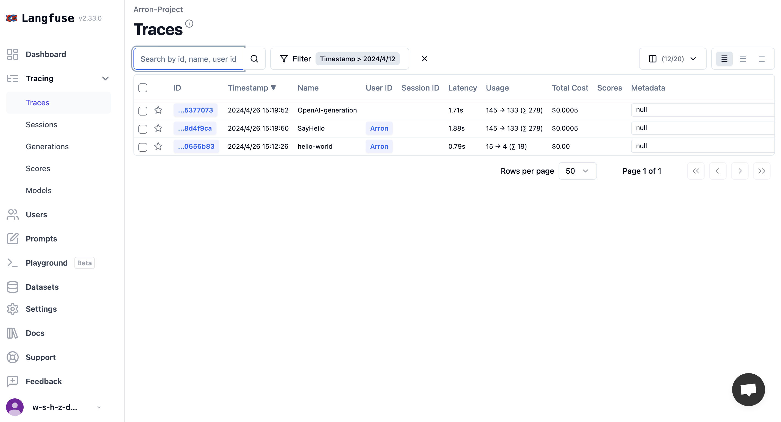Screen dimensions: 781x422
Task: Check the OpenAI-generation row checkbox
Action: pos(143,111)
